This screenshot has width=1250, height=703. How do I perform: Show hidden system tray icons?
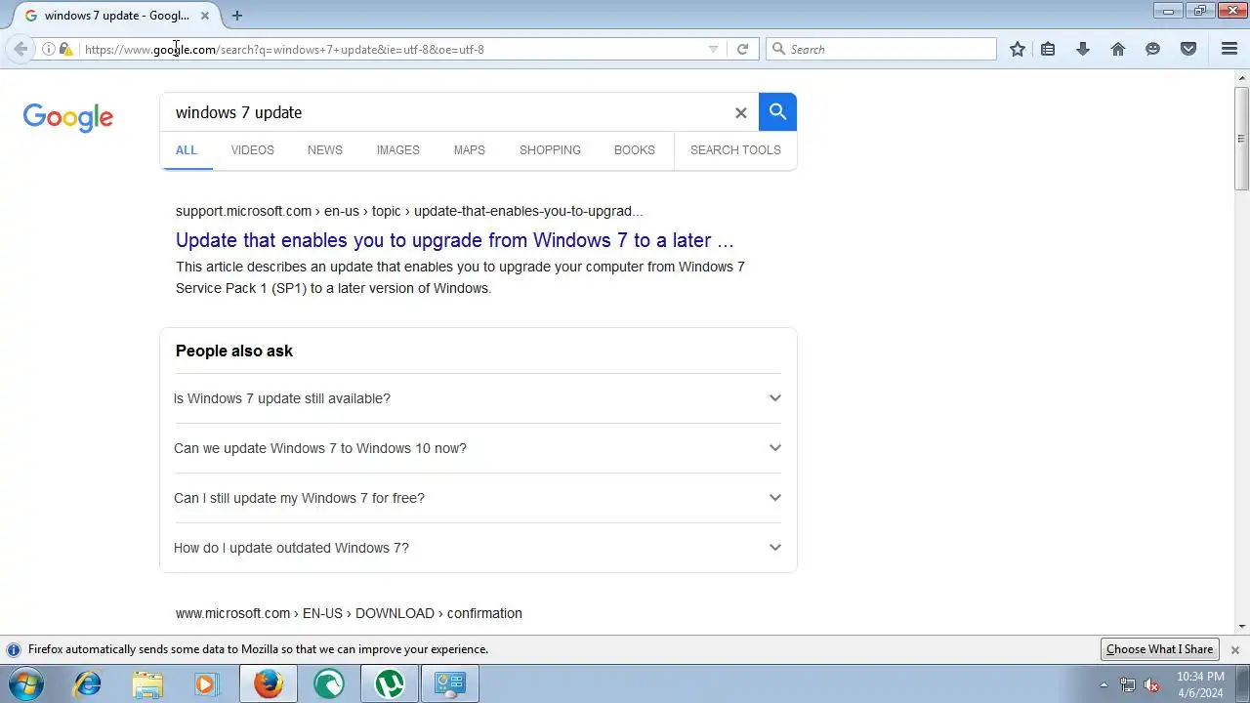pos(1104,684)
